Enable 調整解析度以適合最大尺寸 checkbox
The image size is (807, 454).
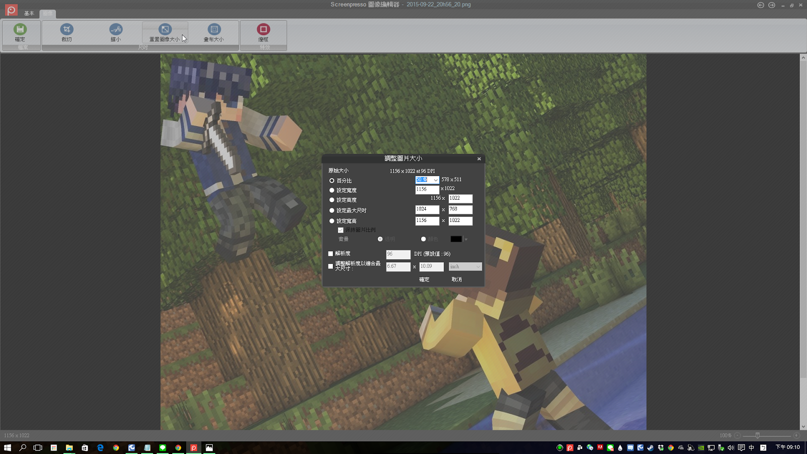click(x=331, y=266)
